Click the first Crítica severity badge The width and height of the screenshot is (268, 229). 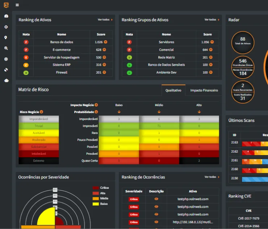[134, 199]
